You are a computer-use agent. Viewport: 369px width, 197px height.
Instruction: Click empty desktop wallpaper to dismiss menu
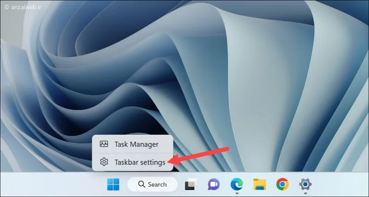pos(271,71)
